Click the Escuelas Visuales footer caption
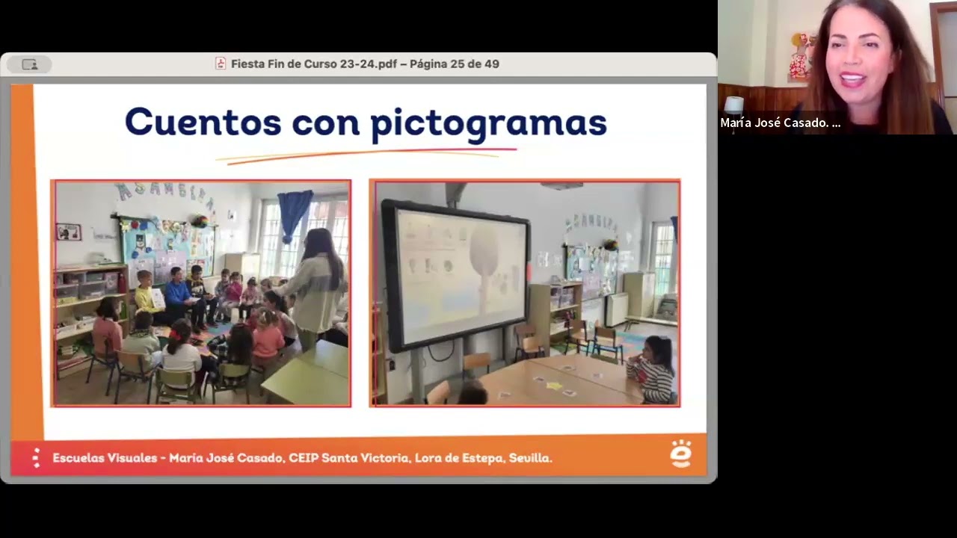957x538 pixels. point(302,458)
